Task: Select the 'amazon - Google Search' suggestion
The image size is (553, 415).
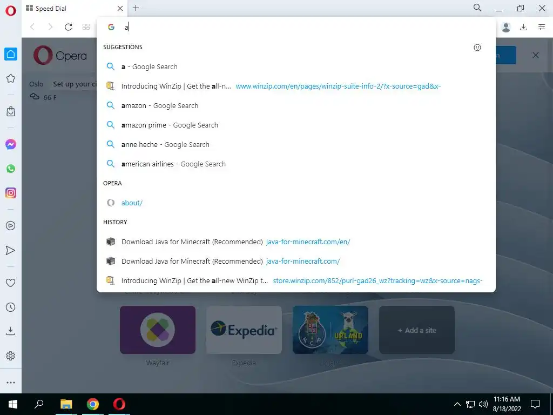Action: coord(296,105)
